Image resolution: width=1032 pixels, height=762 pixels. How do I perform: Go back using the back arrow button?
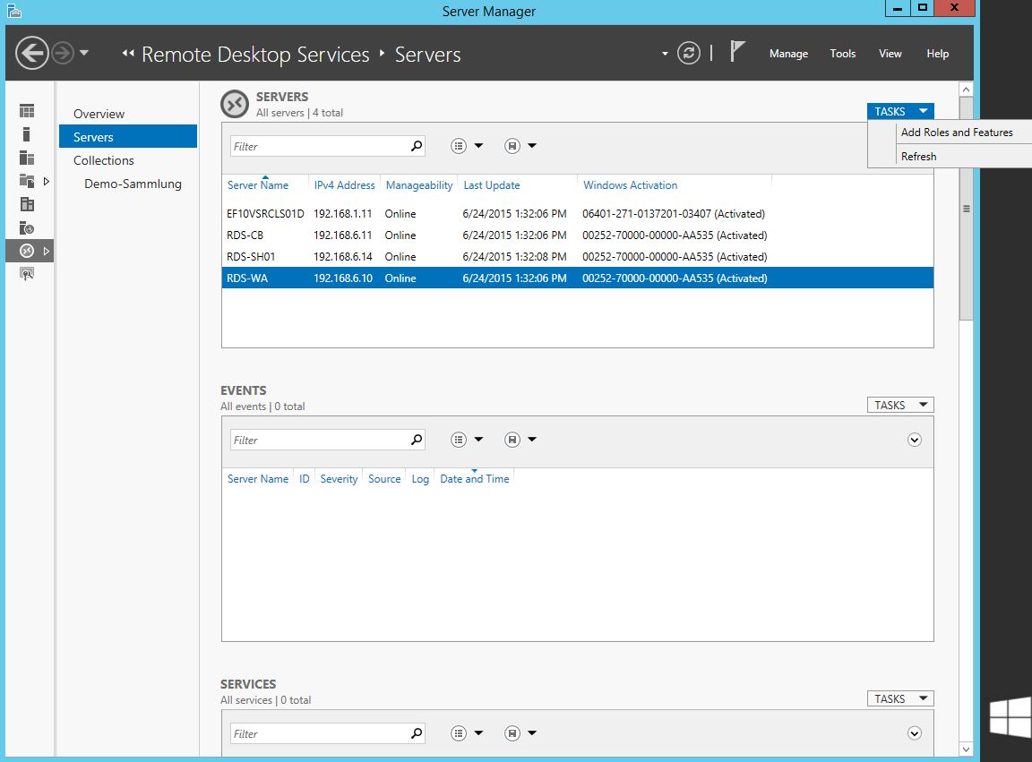[x=32, y=54]
